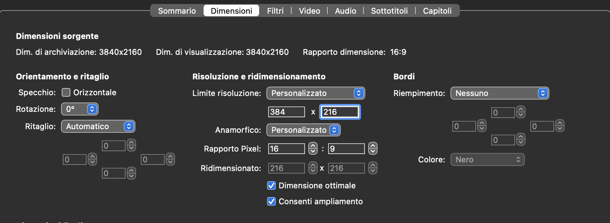Image resolution: width=610 pixels, height=223 pixels.
Task: Click the top crop stepper under Ritaglio
Action: pyautogui.click(x=131, y=146)
